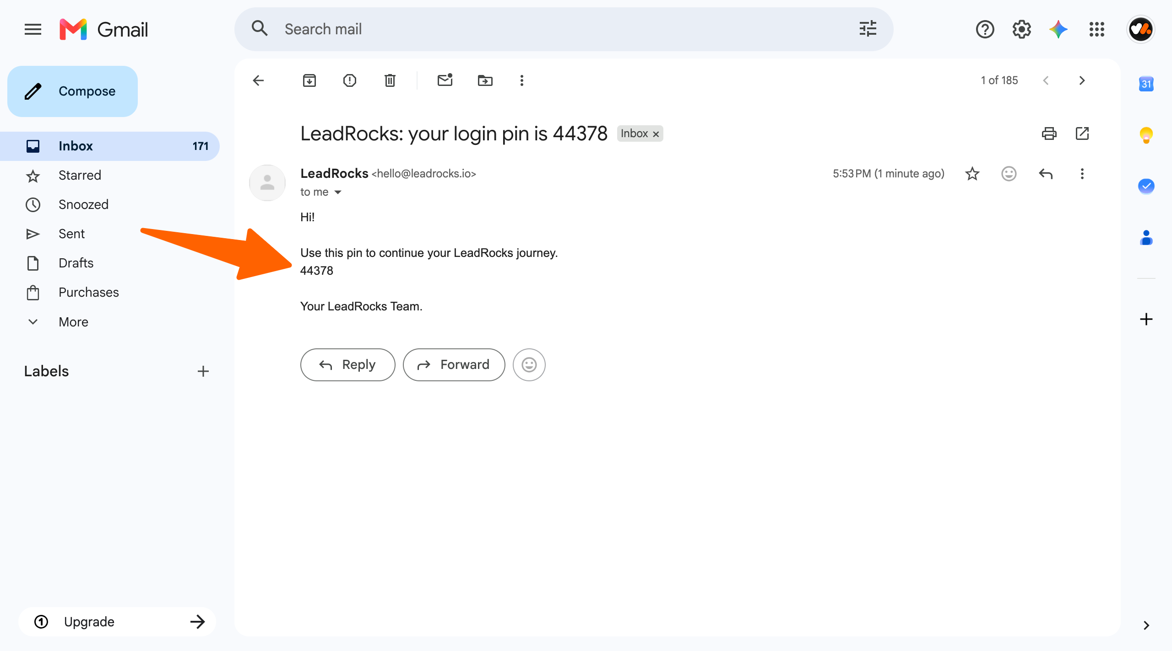The height and width of the screenshot is (651, 1172).
Task: Go to the older email arrow
Action: pos(1082,80)
